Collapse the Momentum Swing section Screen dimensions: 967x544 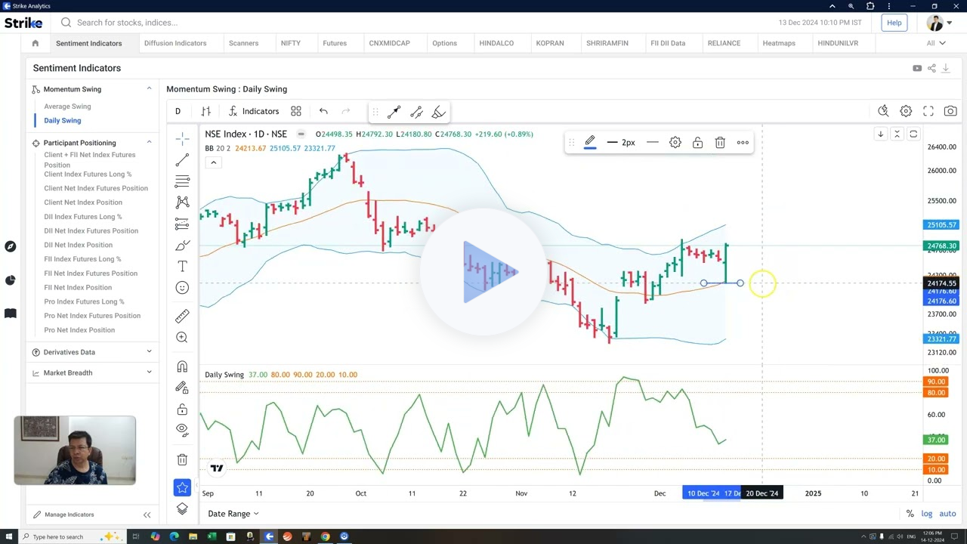149,89
